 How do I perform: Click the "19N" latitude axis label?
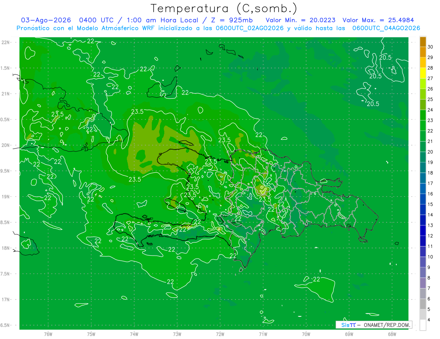coord(6,197)
